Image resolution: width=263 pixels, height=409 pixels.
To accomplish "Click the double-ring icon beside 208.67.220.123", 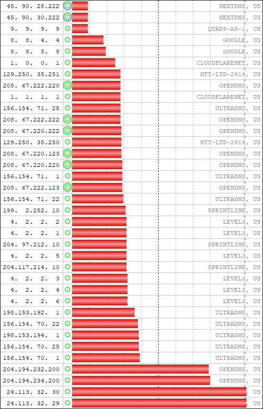I will click(68, 153).
